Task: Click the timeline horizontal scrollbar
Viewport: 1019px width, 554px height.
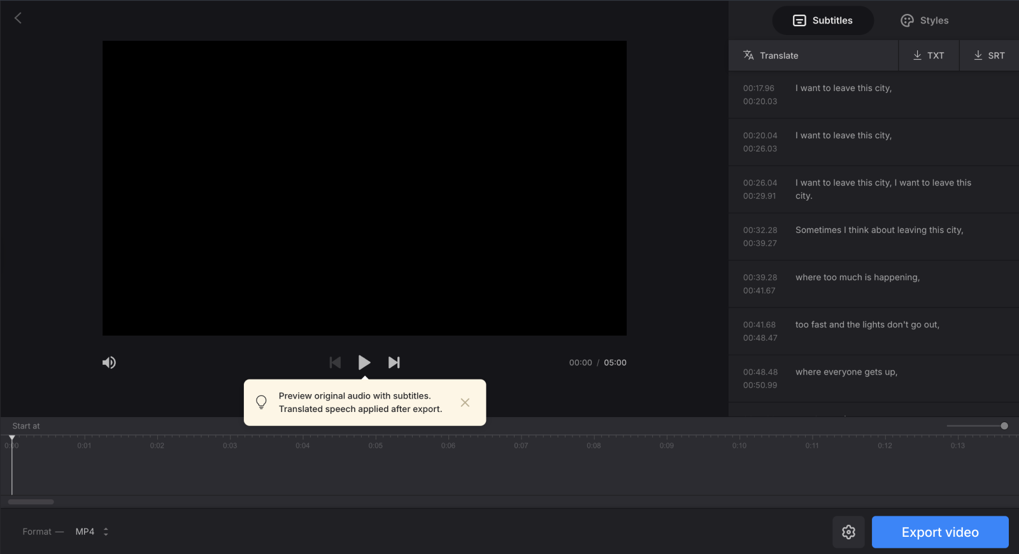Action: (x=31, y=502)
